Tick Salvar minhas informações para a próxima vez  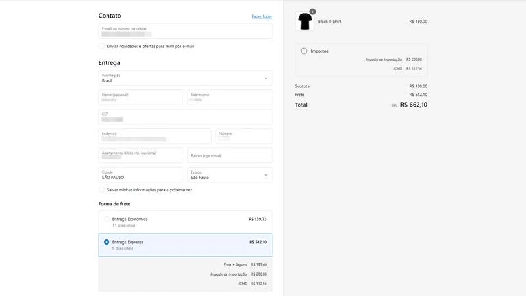101,189
